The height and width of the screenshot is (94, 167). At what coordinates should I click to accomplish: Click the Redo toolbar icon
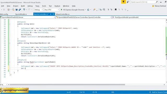point(29,10)
